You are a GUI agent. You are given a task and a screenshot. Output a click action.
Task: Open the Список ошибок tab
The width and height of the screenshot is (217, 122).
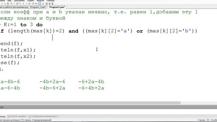pyautogui.click(x=17, y=116)
